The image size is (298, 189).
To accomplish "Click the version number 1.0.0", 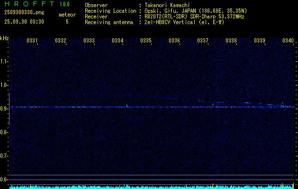I will pyautogui.click(x=64, y=4).
